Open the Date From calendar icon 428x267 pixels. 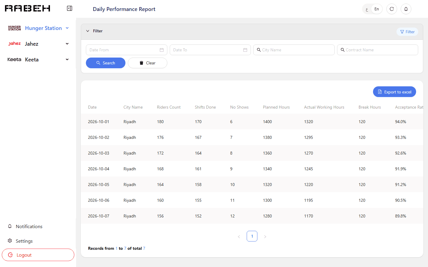(x=162, y=50)
